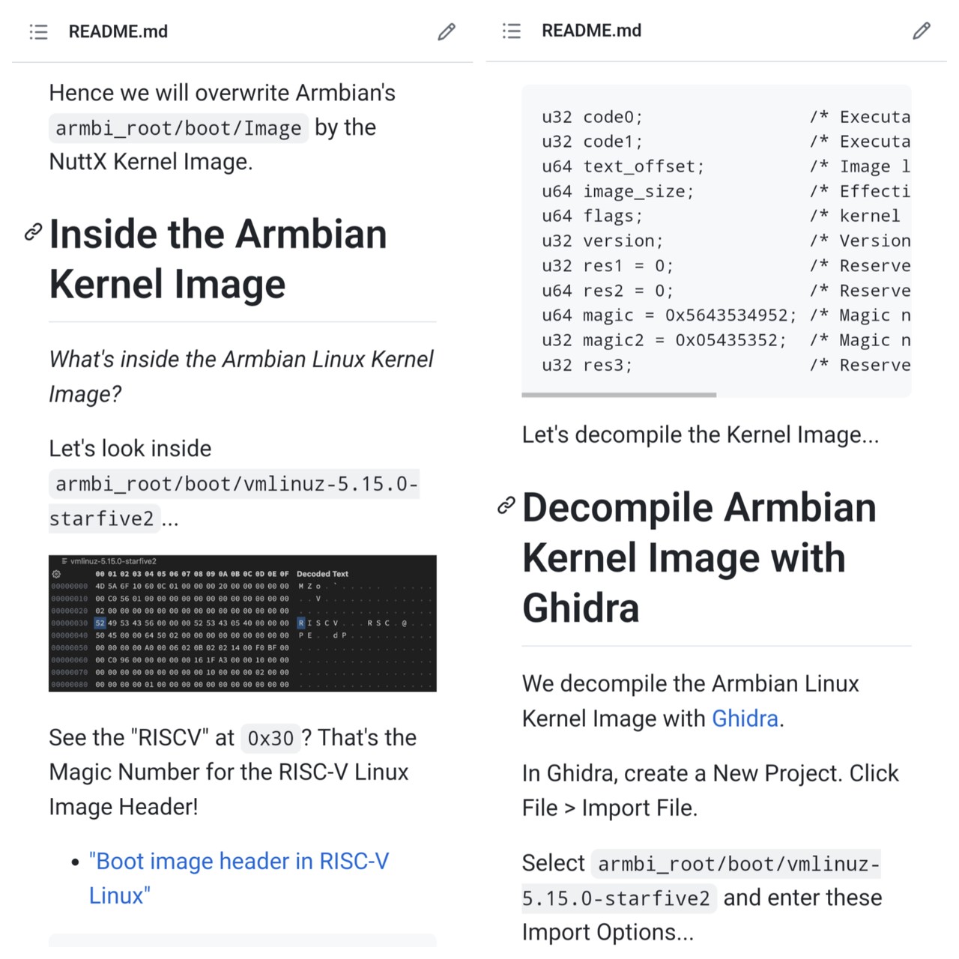Click the README.md title in the right pane
The width and height of the screenshot is (959, 959).
591,31
